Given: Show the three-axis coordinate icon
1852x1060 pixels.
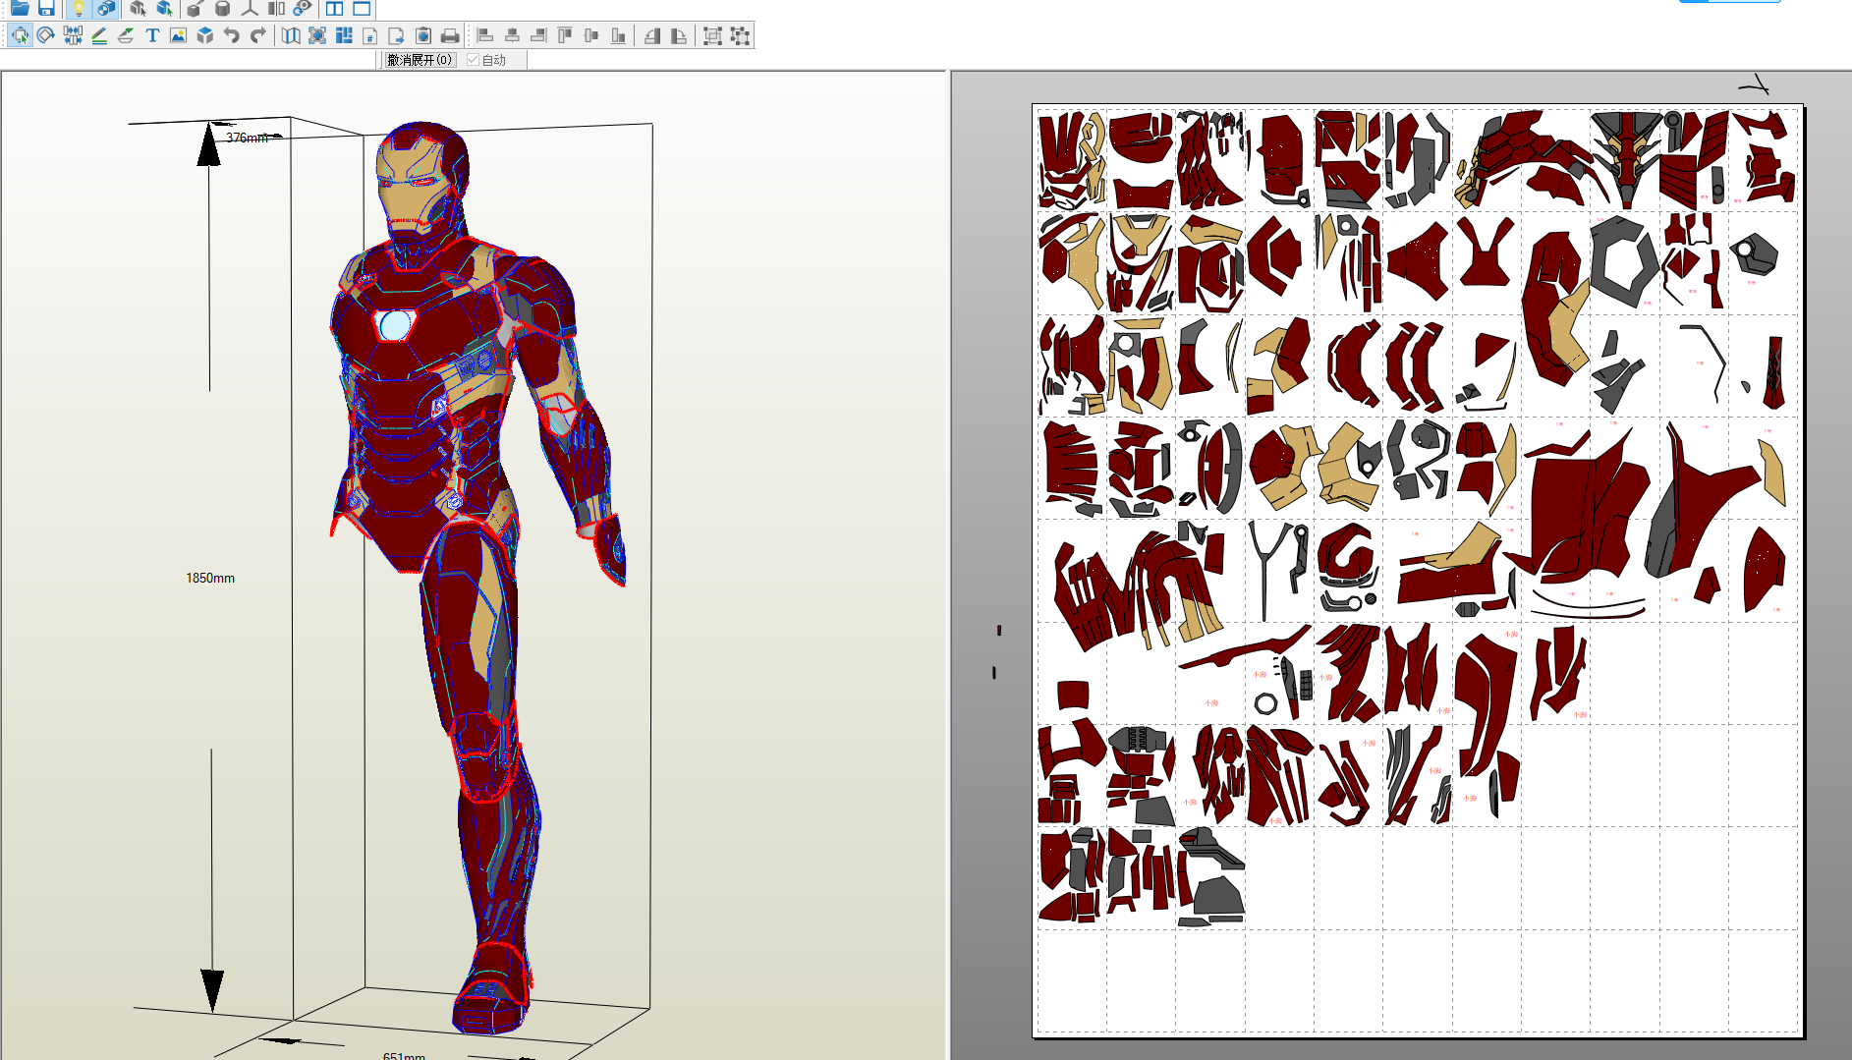Looking at the screenshot, I should click(x=250, y=8).
